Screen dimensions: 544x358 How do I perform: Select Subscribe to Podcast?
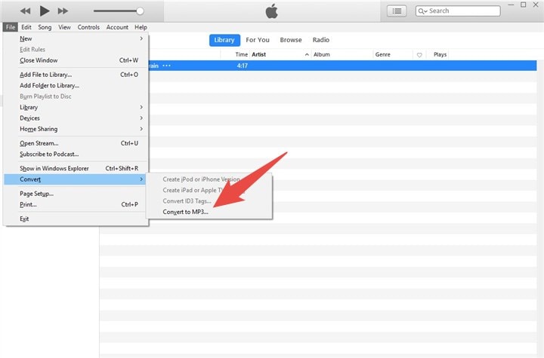pos(76,154)
